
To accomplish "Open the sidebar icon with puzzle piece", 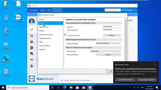I will tap(32, 66).
